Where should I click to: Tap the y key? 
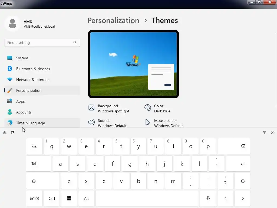click(x=138, y=146)
